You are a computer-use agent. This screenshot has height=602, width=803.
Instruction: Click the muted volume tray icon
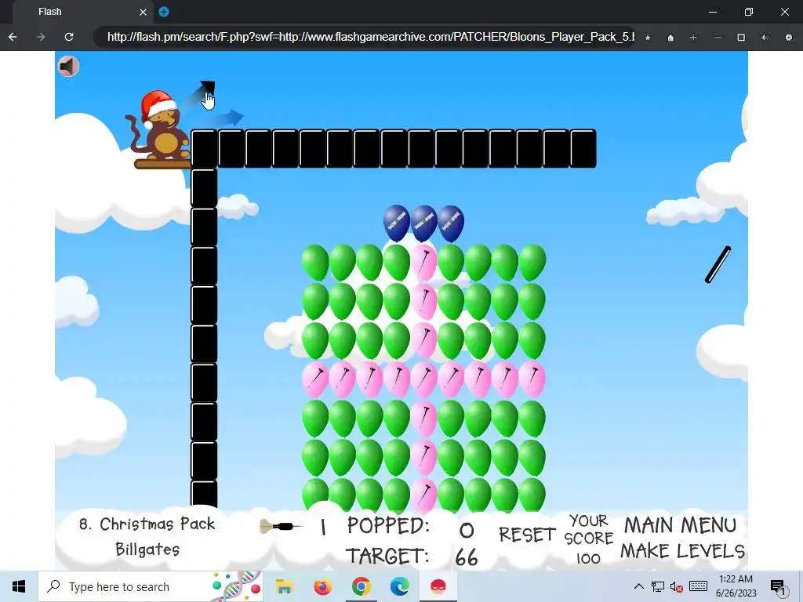[677, 586]
